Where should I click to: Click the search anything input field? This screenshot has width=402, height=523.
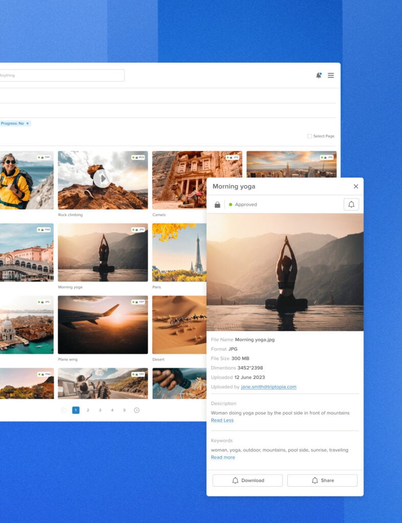click(61, 76)
